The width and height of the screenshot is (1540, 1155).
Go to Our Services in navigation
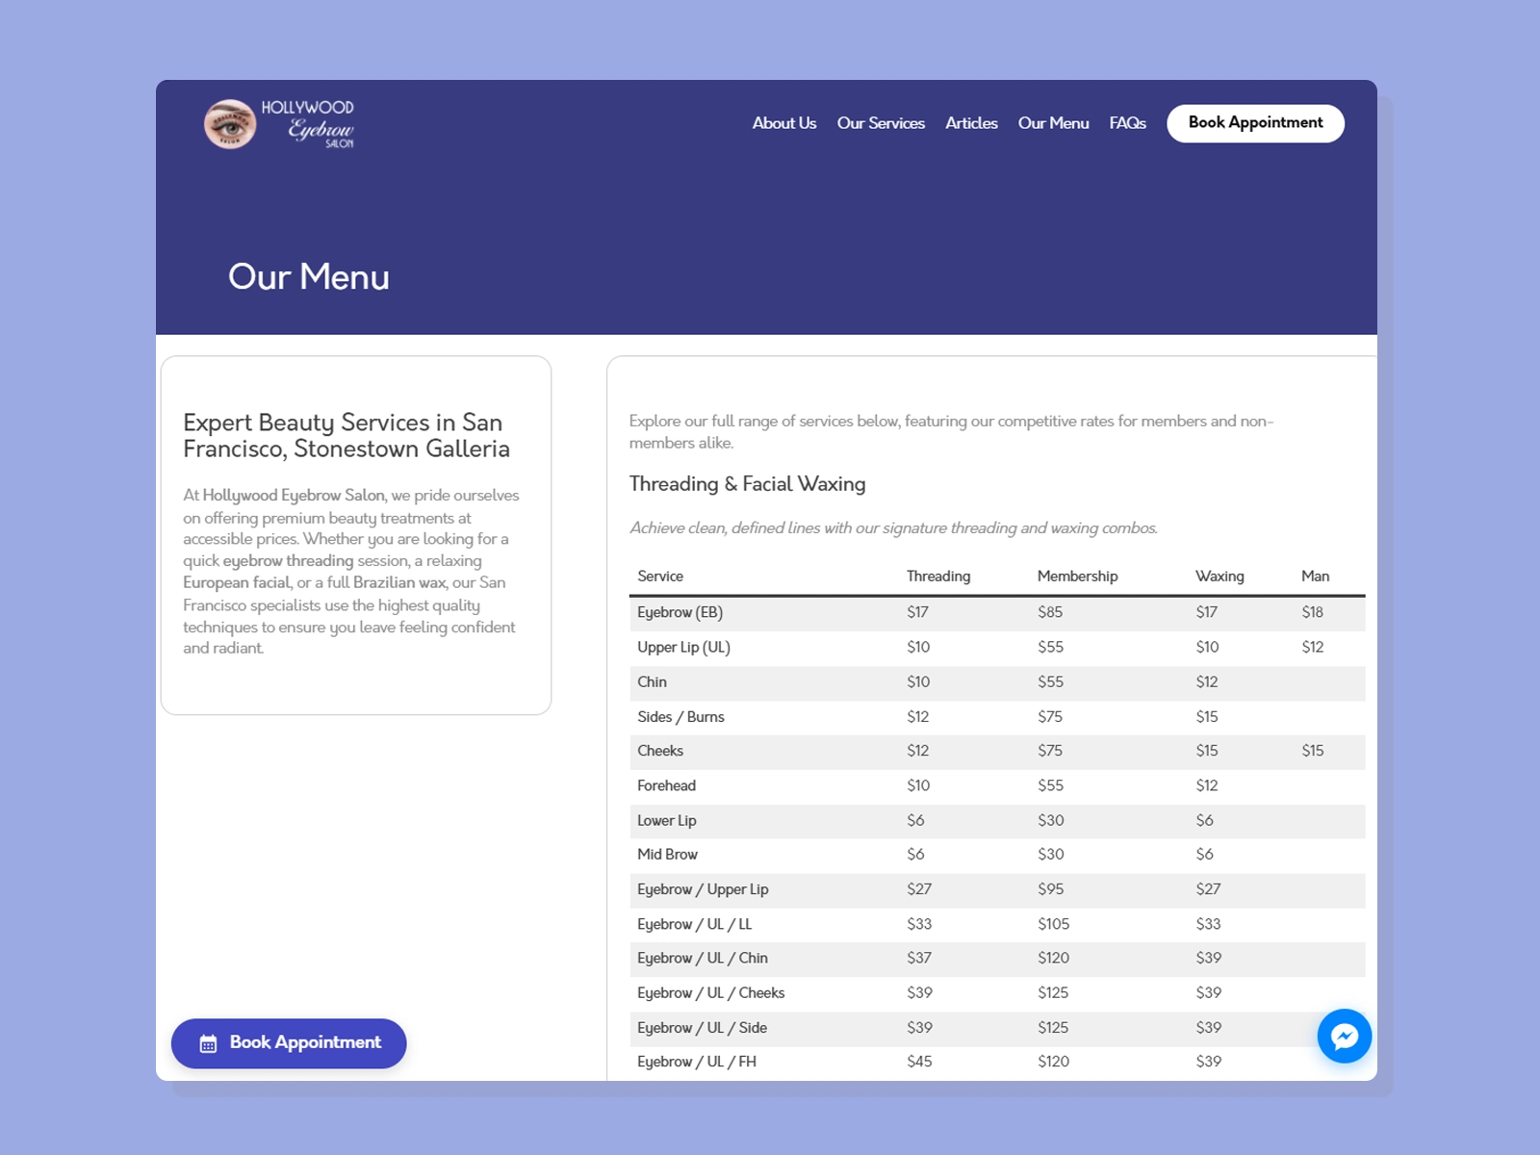click(880, 123)
